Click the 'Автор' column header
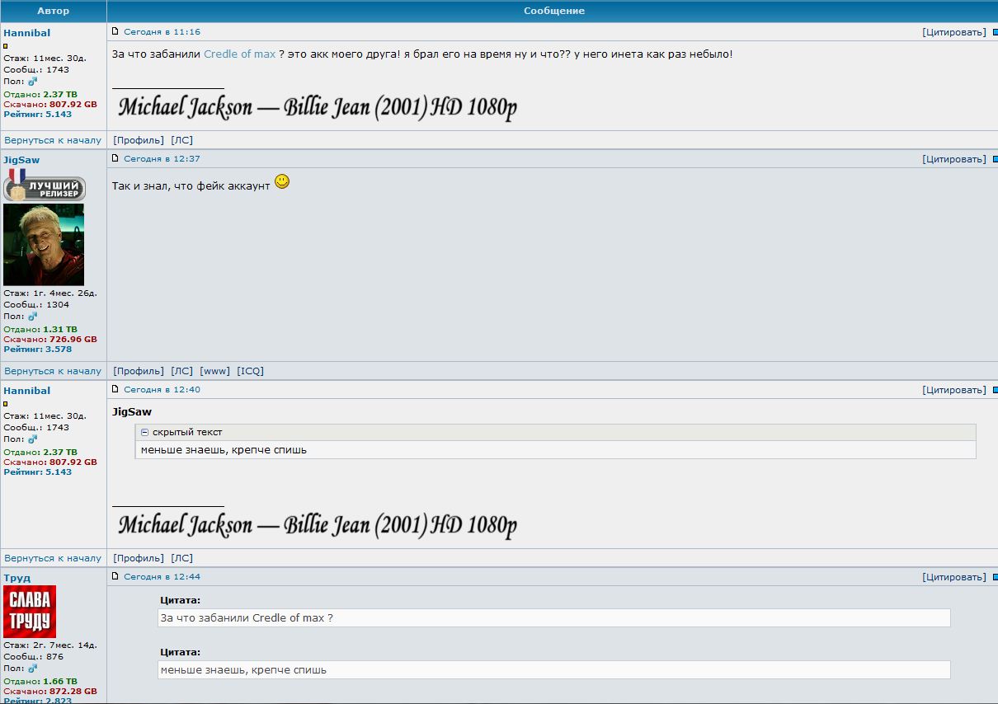The height and width of the screenshot is (704, 998). 54,11
